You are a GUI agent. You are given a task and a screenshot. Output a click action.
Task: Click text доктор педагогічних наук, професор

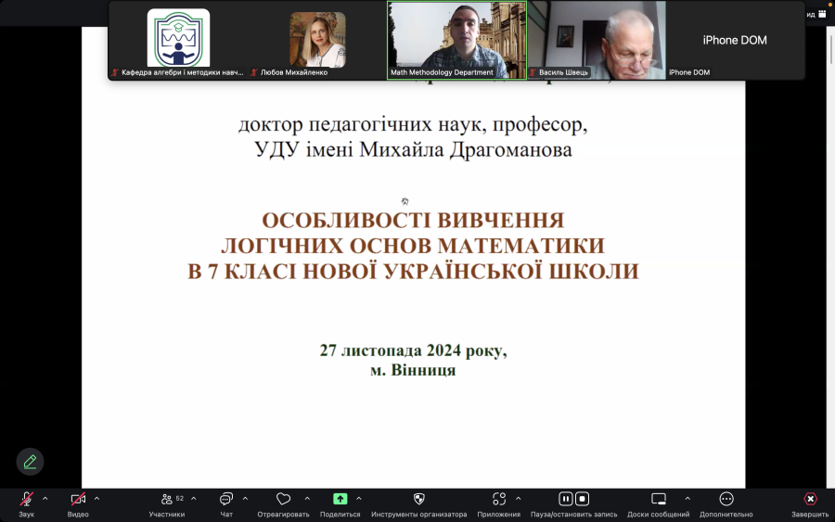pyautogui.click(x=413, y=124)
